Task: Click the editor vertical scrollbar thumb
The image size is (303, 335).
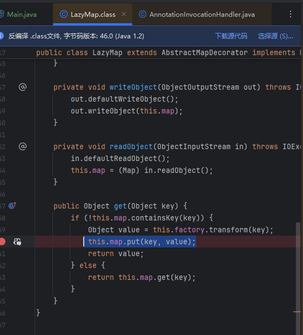Action: click(x=298, y=278)
